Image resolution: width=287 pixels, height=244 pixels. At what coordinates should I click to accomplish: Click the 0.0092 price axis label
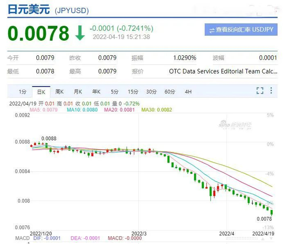(22, 115)
